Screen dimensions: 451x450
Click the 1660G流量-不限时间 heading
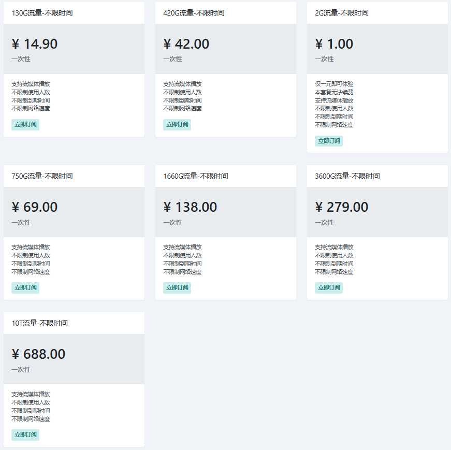(x=196, y=176)
